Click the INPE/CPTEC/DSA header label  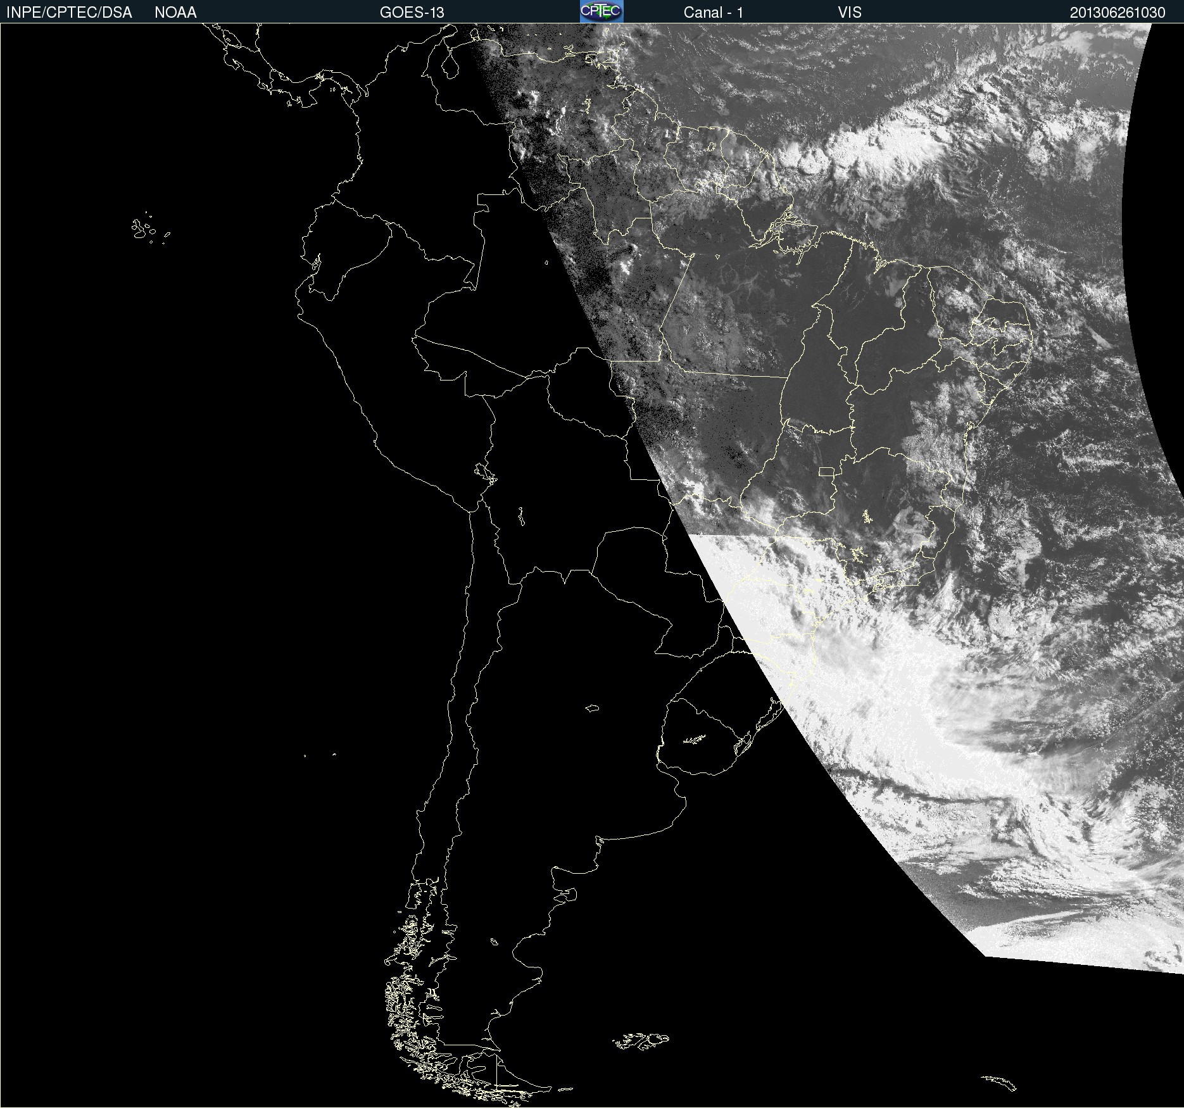click(69, 13)
